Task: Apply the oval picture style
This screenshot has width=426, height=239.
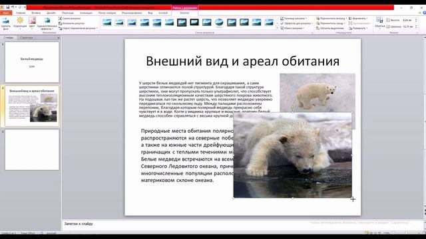Action: (x=219, y=23)
